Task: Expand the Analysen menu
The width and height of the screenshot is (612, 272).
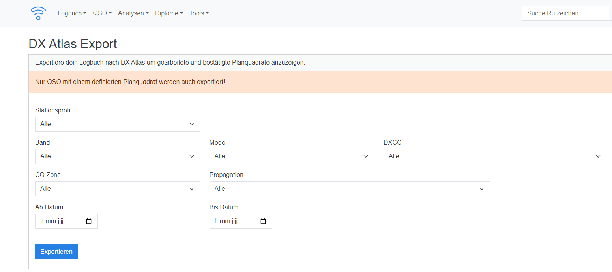Action: coord(133,13)
